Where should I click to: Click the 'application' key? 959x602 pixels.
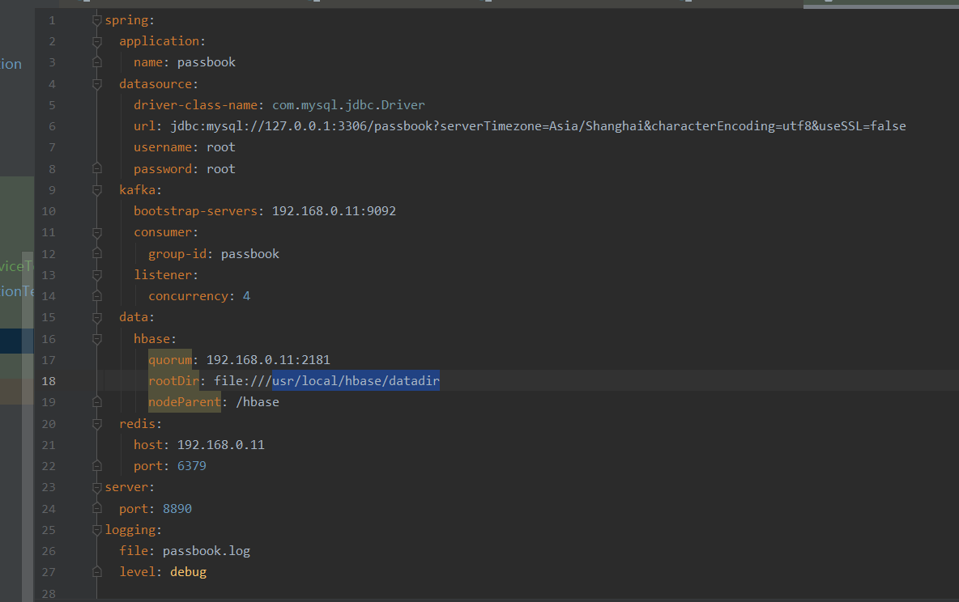click(159, 41)
